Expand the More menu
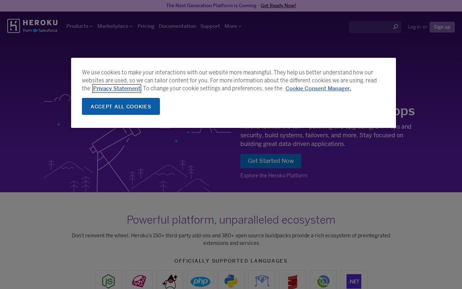This screenshot has height=289, width=462. [x=233, y=26]
